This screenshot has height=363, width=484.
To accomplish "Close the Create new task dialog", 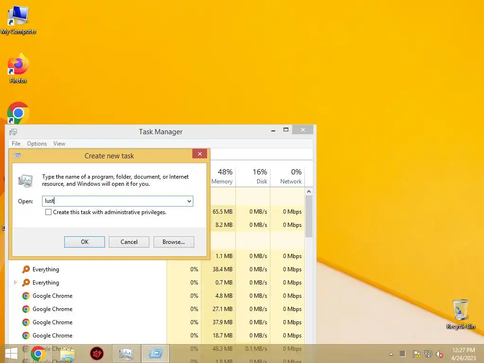I will click(x=200, y=154).
